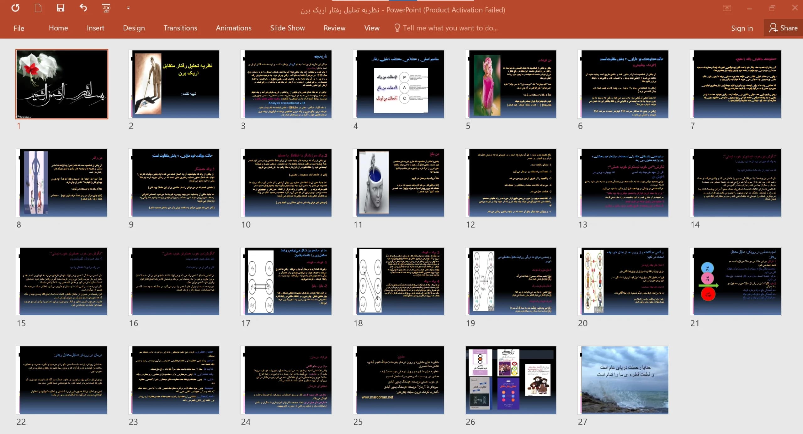This screenshot has width=803, height=434.
Task: Start slide show from beginning icon
Action: pyautogui.click(x=106, y=8)
